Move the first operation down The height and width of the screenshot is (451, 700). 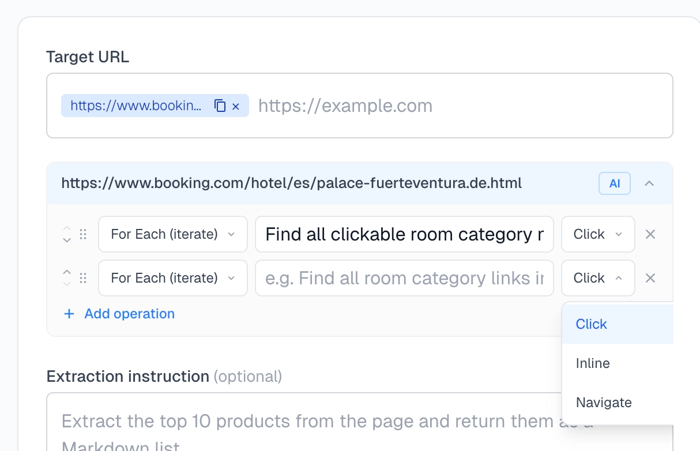coord(67,240)
